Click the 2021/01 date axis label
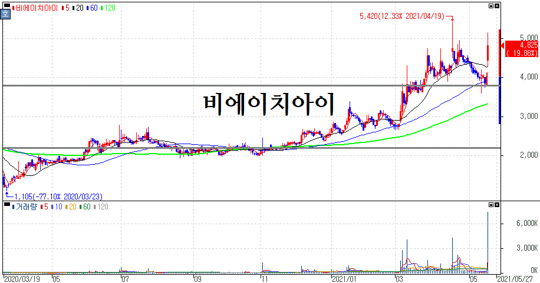Screen dimensions: 540x283 pos(344,278)
